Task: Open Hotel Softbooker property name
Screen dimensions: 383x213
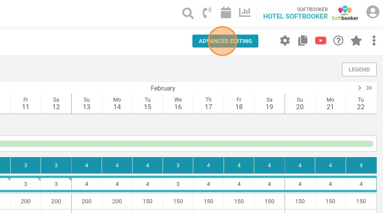Action: tap(295, 16)
